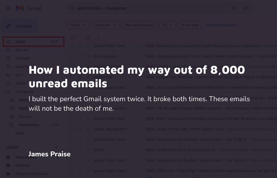The image size is (277, 178).
Task: Click the importance marker on chidera praise email
Action: click(x=88, y=56)
